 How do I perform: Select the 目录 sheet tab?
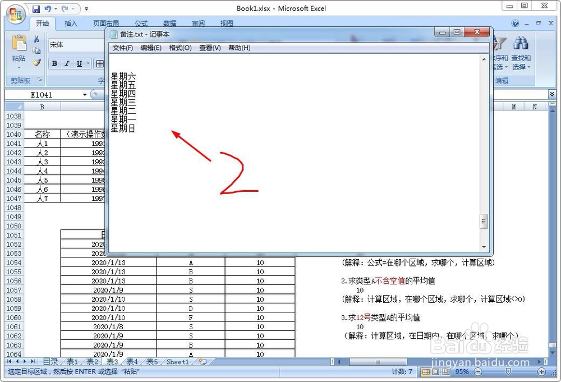coord(50,362)
